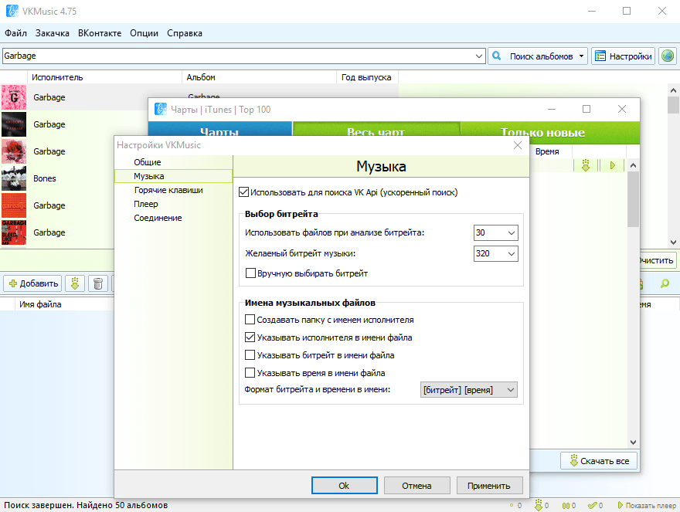
Task: Open the globe icon next to Настройки
Action: point(668,56)
